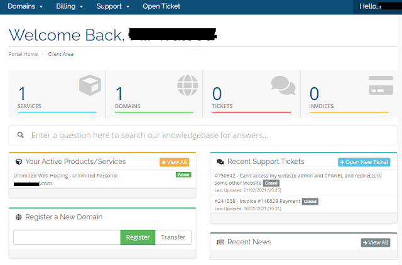Screen dimensions: 402x265
Task: Go to the Portal Home breadcrumb link
Action: coord(22,54)
